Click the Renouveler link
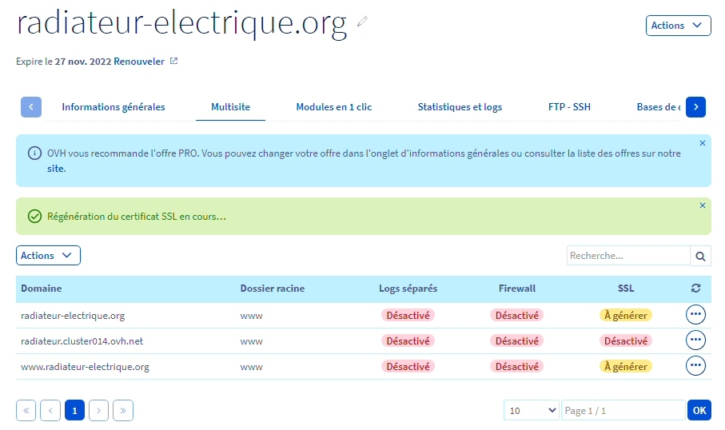725x430 pixels. tap(139, 61)
